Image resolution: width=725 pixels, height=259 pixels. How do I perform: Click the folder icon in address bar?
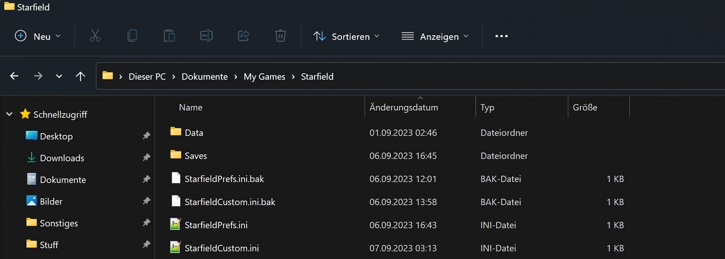click(108, 75)
